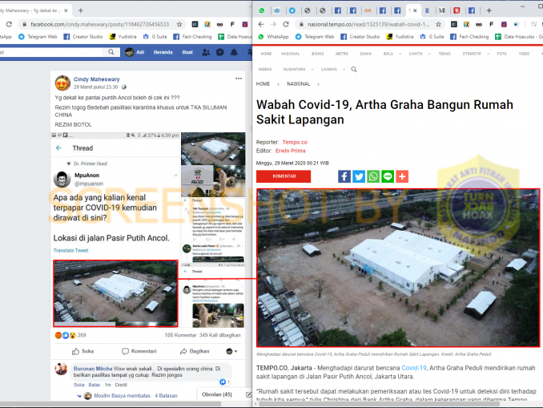Share article via Facebook icon
This screenshot has width=543, height=408.
[x=344, y=176]
